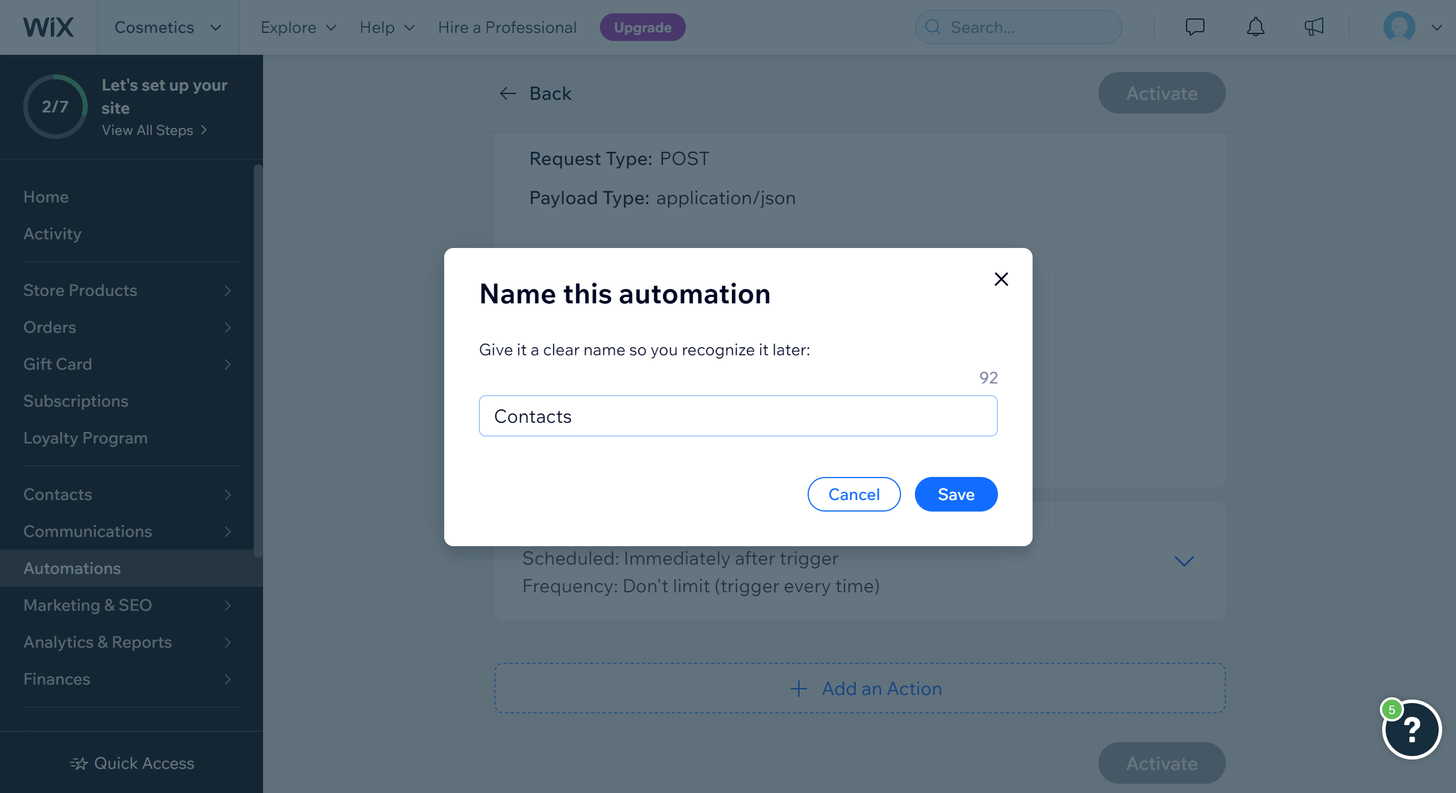Click the user profile avatar
The width and height of the screenshot is (1456, 793).
point(1399,27)
